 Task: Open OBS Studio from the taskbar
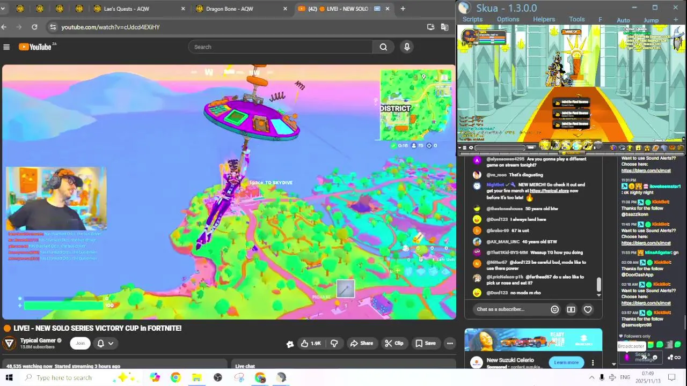pyautogui.click(x=217, y=377)
